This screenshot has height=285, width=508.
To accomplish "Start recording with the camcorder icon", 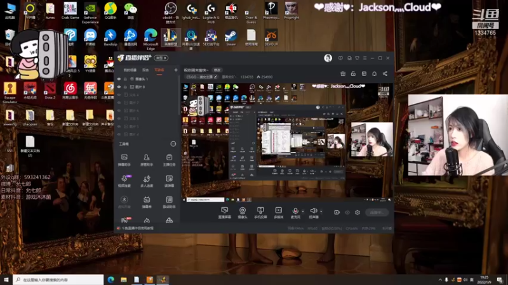I will (337, 212).
